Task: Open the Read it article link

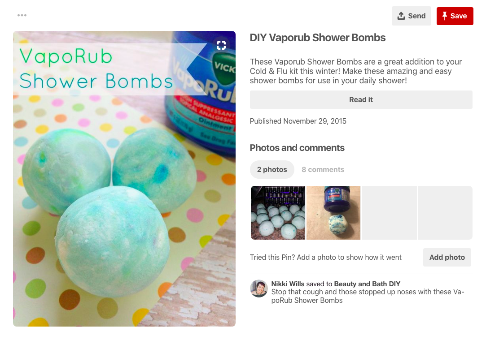Action: (x=361, y=99)
